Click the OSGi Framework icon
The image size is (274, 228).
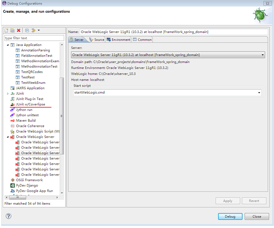tap(13, 180)
